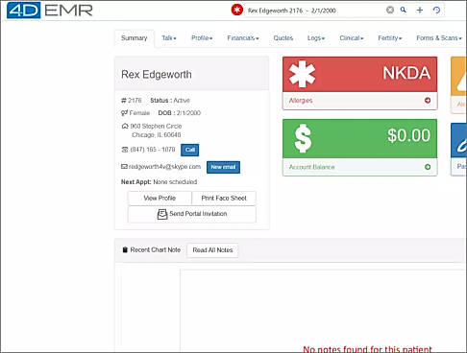
Task: Open the Summary tab
Action: [135, 38]
